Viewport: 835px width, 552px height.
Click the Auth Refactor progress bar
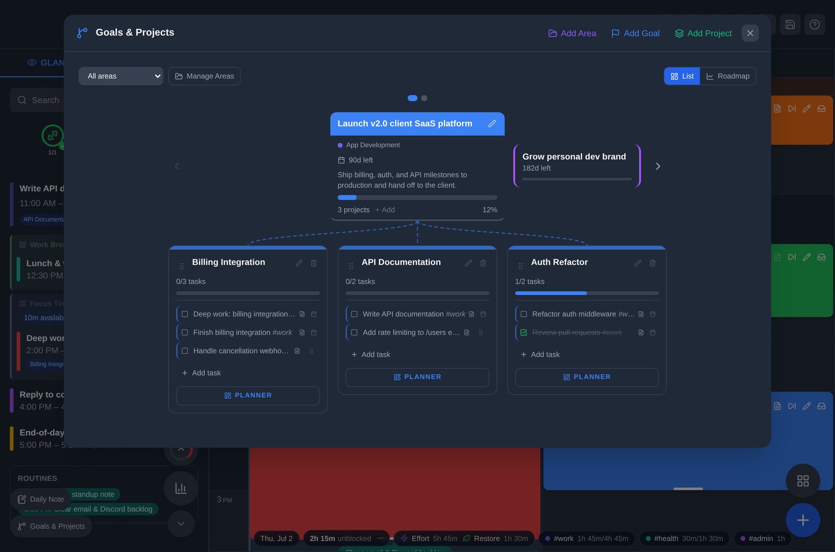pos(587,293)
